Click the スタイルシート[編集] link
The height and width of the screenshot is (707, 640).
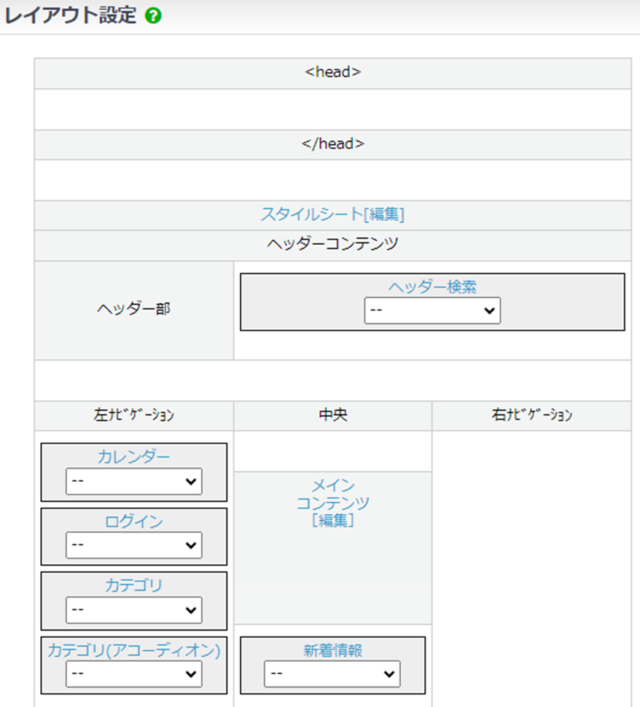tap(332, 214)
